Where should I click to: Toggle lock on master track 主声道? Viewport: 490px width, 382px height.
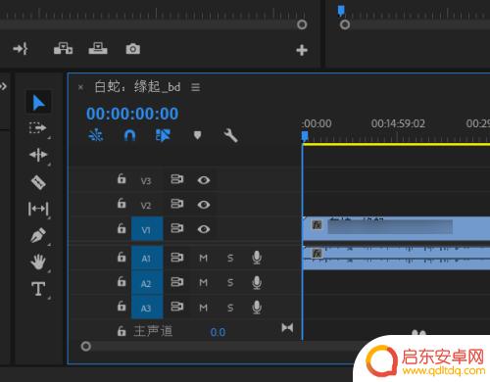(122, 331)
